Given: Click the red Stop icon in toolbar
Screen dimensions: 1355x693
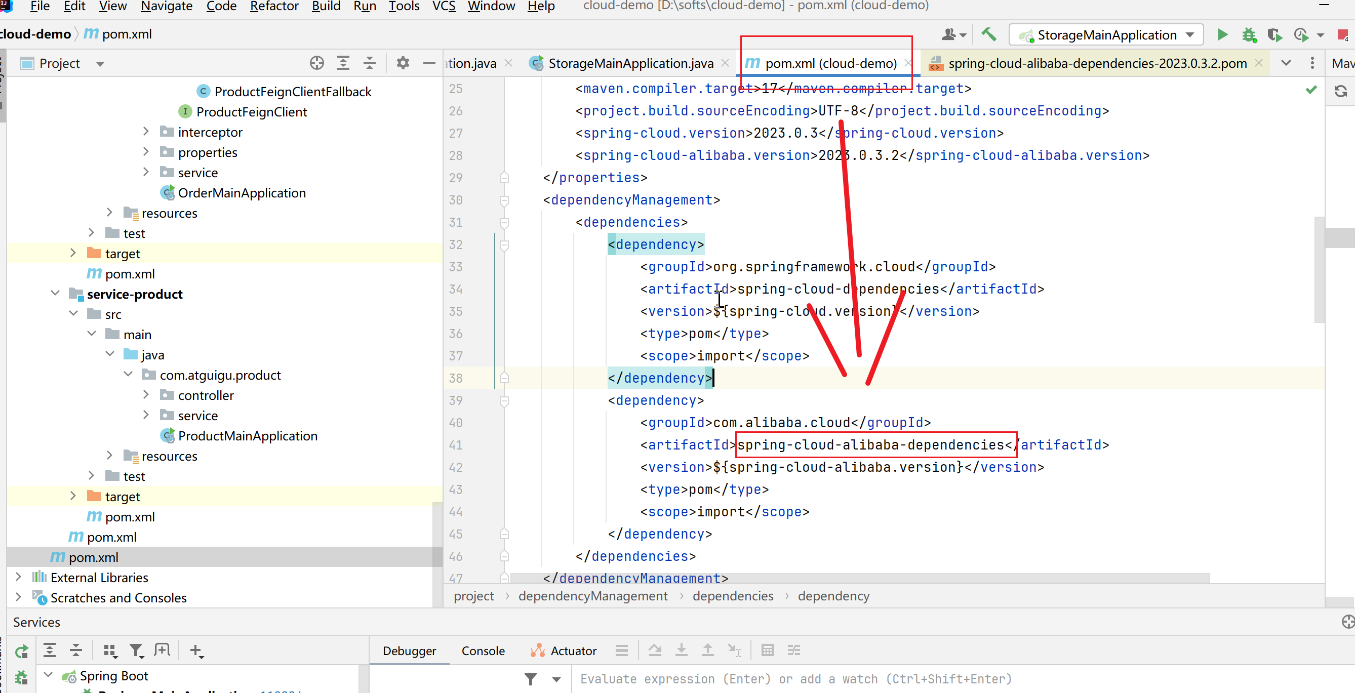Looking at the screenshot, I should pyautogui.click(x=1343, y=35).
